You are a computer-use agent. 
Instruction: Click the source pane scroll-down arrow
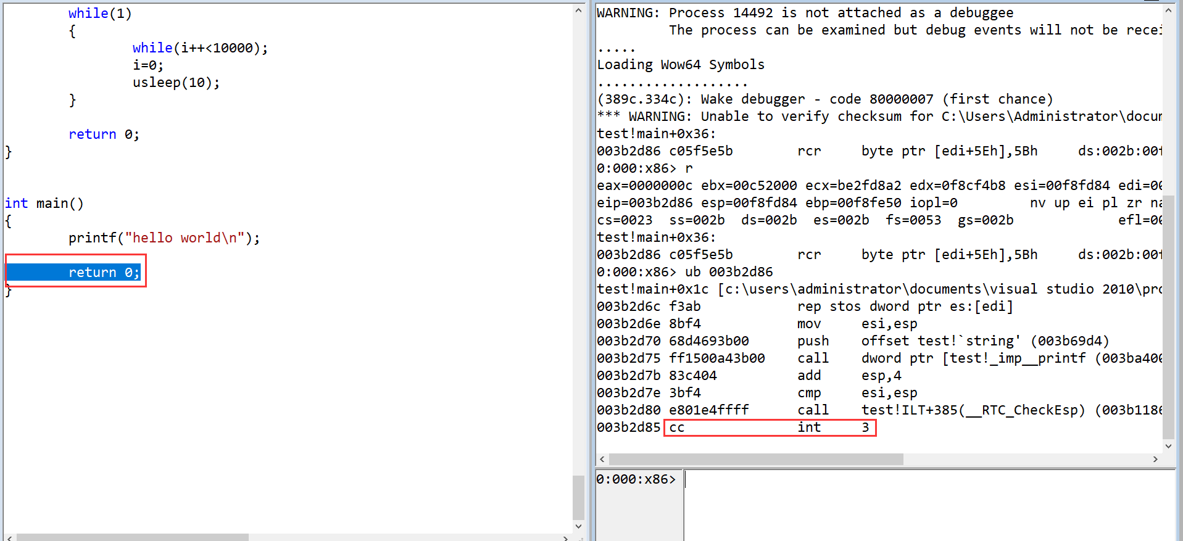click(578, 526)
